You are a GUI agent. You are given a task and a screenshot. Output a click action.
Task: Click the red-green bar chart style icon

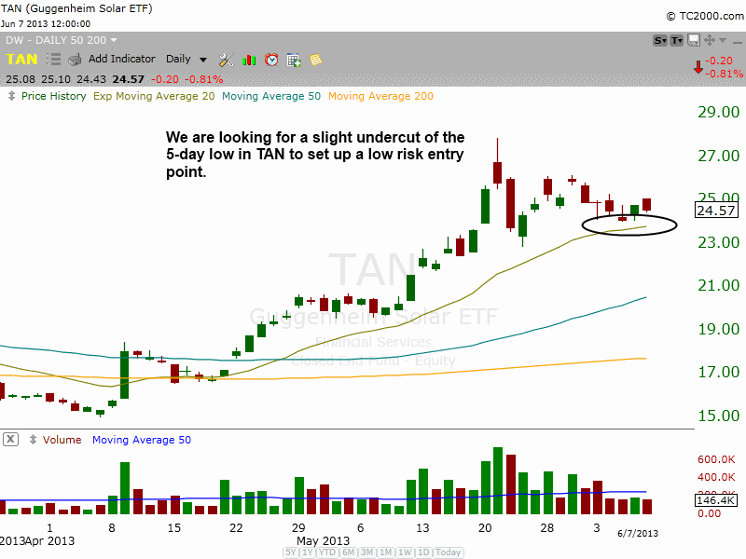pos(249,60)
